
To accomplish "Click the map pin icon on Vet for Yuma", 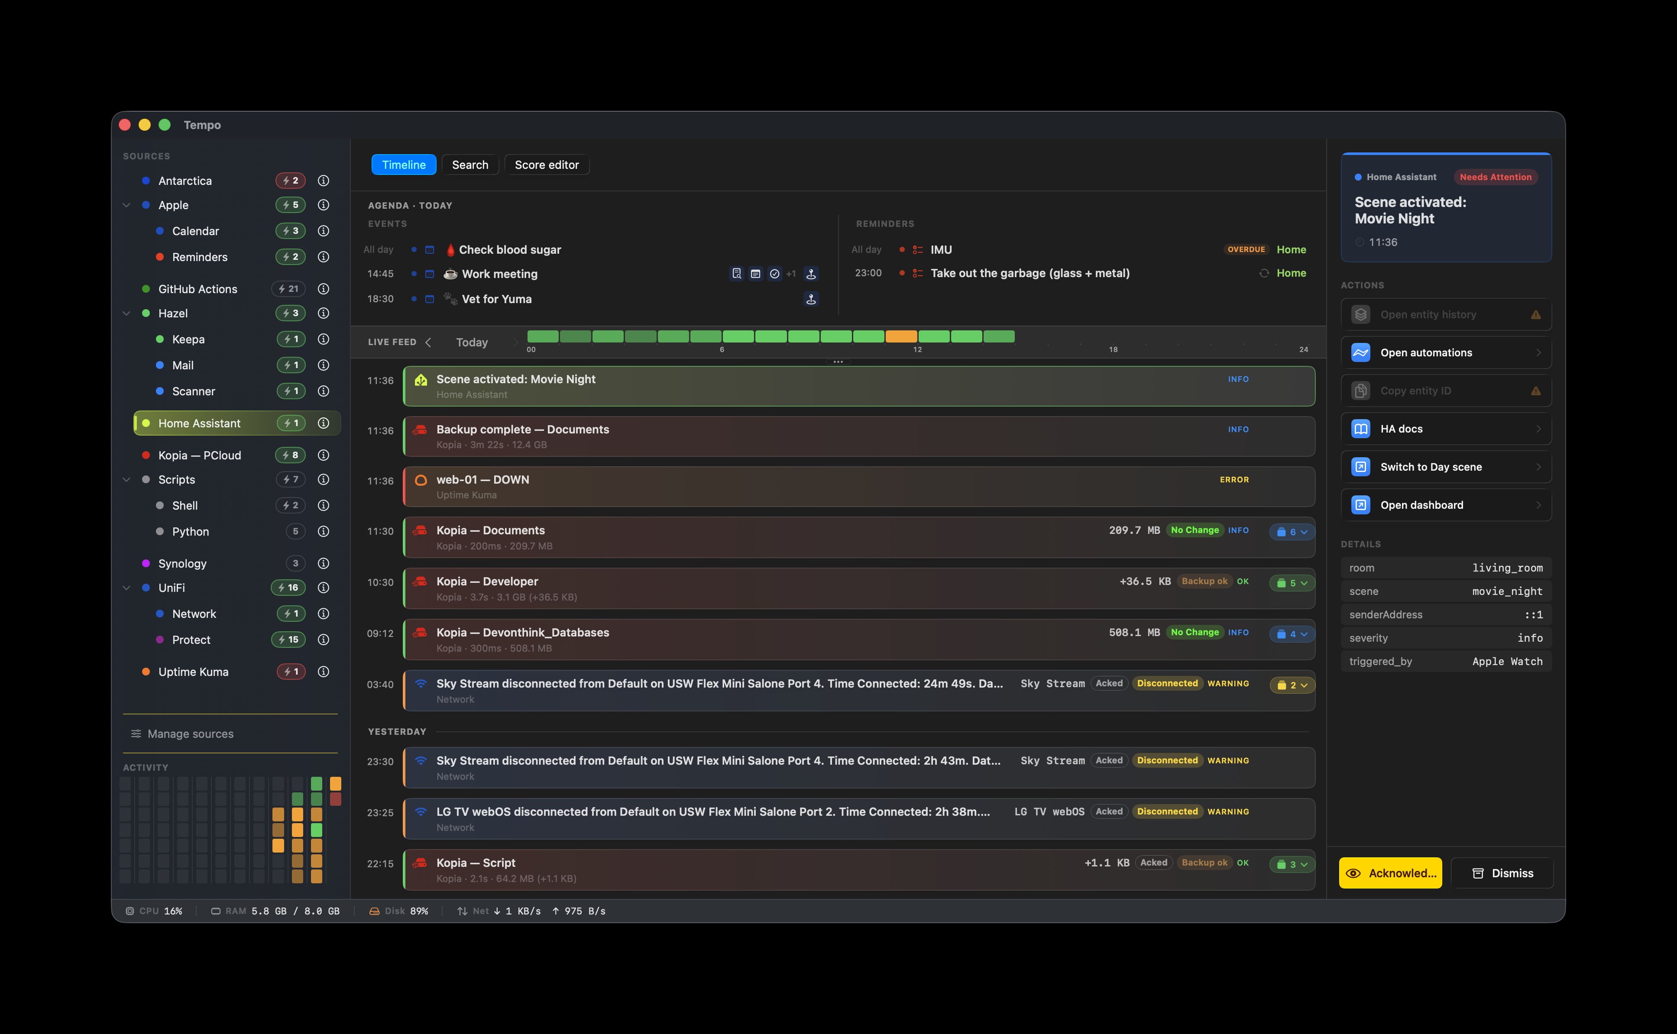I will tap(811, 299).
